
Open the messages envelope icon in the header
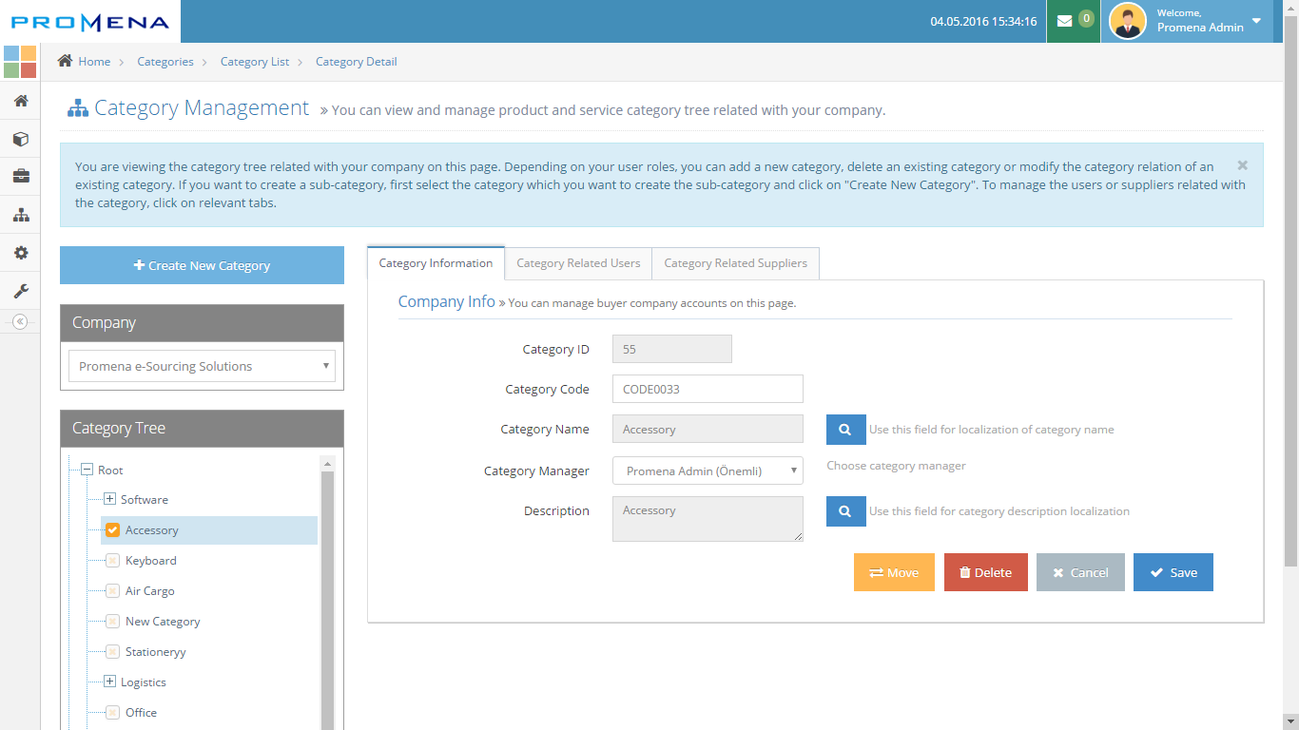1065,21
